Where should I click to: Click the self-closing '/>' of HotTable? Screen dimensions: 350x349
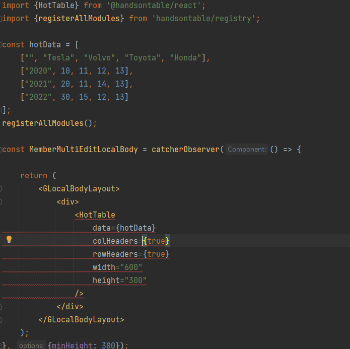click(79, 294)
